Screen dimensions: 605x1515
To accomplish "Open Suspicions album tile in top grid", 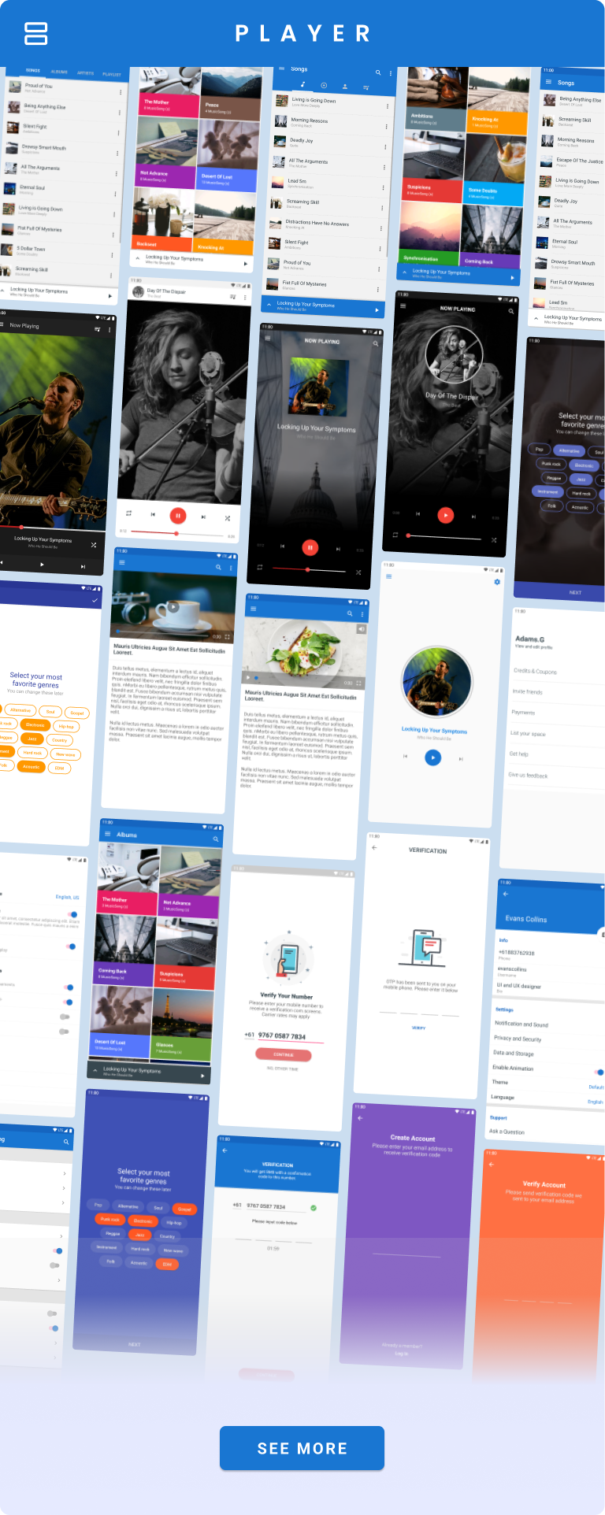I will click(x=432, y=165).
